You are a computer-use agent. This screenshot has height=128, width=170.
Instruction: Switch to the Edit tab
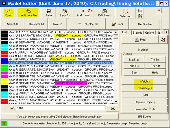124,32
